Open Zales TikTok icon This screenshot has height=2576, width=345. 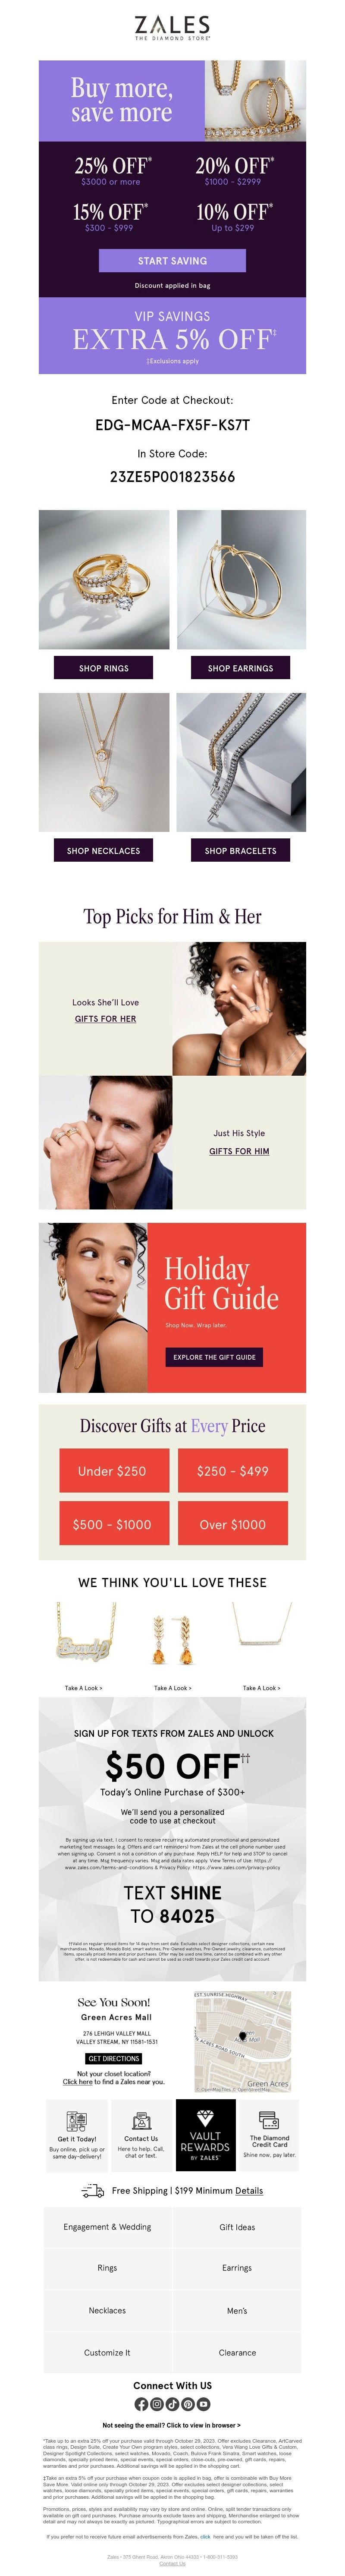172,2404
